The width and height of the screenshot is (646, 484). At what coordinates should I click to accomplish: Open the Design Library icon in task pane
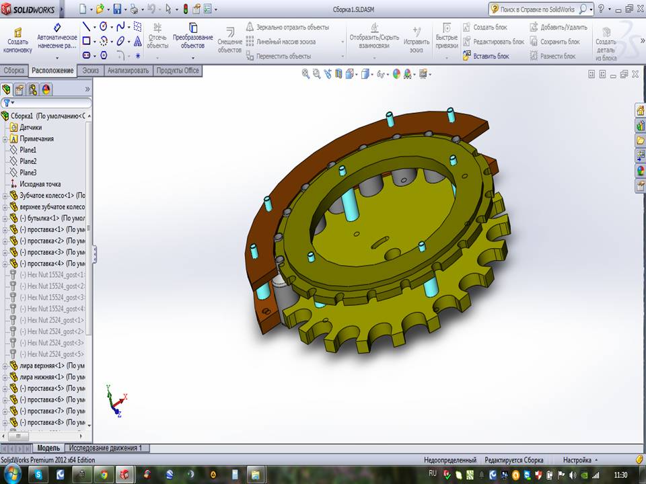point(640,125)
